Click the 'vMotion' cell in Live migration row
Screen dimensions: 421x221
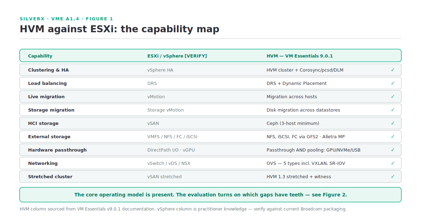click(156, 96)
